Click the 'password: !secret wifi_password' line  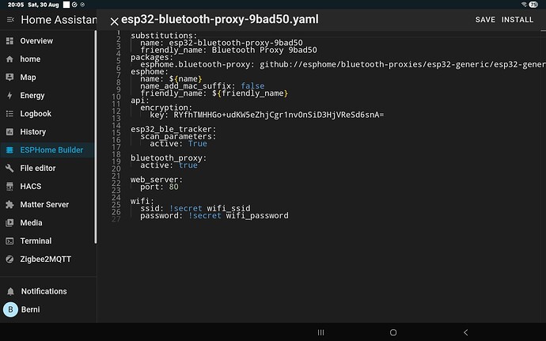point(214,216)
